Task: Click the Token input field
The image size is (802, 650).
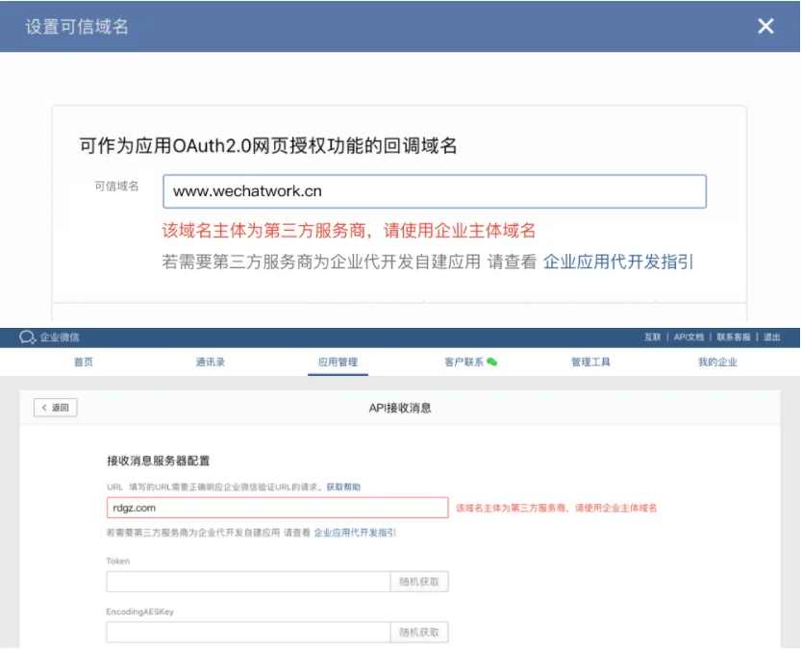Action: tap(248, 582)
